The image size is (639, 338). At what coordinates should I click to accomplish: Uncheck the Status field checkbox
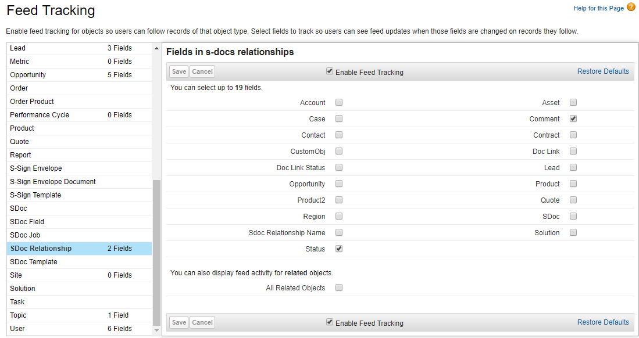tap(339, 249)
